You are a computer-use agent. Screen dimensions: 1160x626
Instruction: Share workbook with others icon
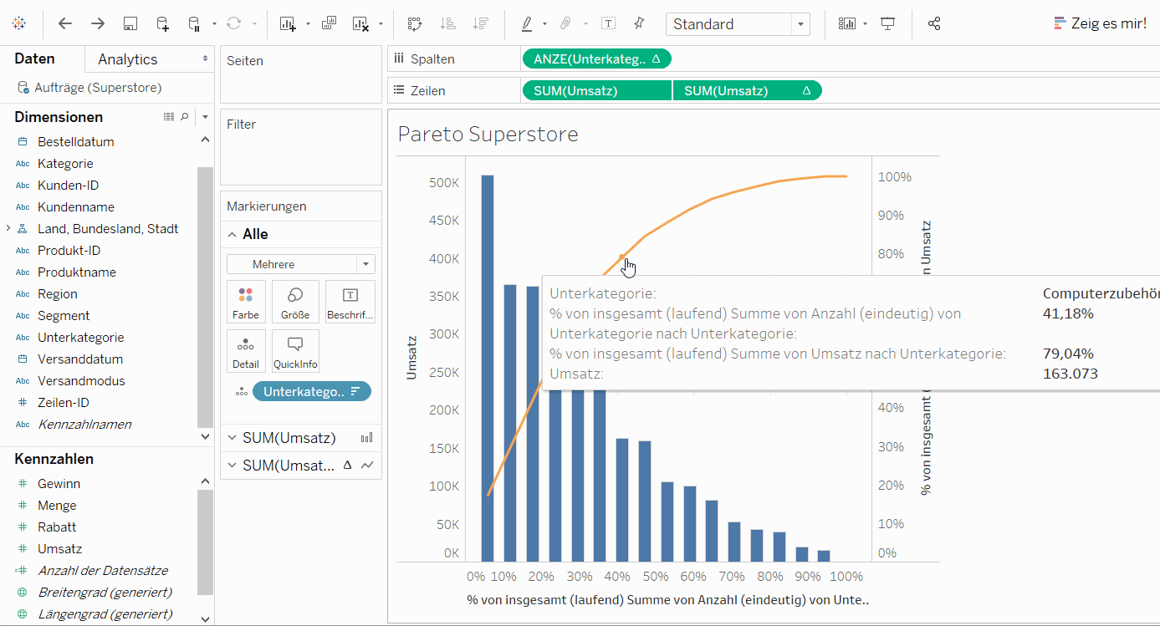click(x=934, y=23)
